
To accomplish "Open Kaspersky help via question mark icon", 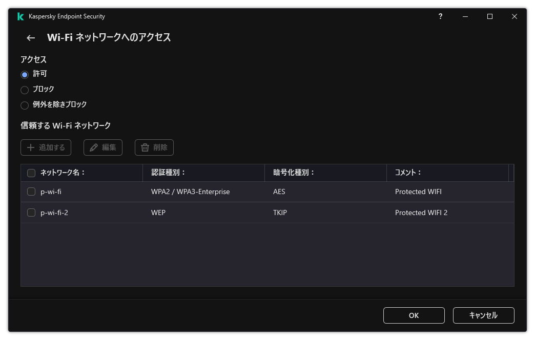I will 440,16.
